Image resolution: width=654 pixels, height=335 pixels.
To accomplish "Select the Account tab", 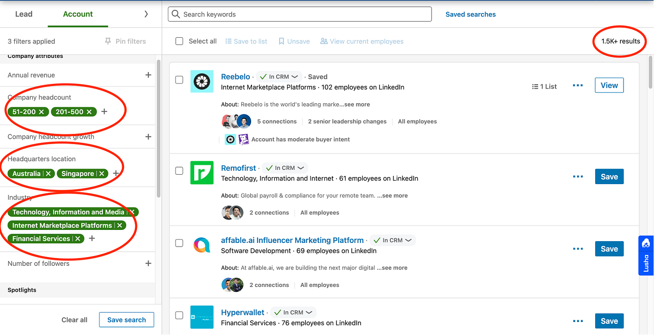I will [78, 14].
